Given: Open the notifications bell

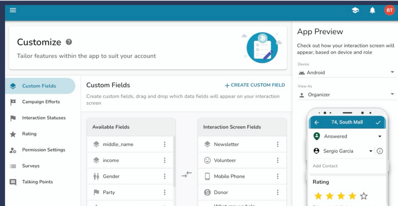Looking at the screenshot, I should [372, 10].
